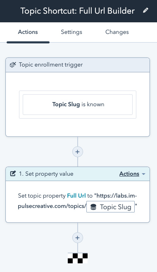157x272 pixels.
Task: Click the caret arrow beside Actions link
Action: click(143, 174)
